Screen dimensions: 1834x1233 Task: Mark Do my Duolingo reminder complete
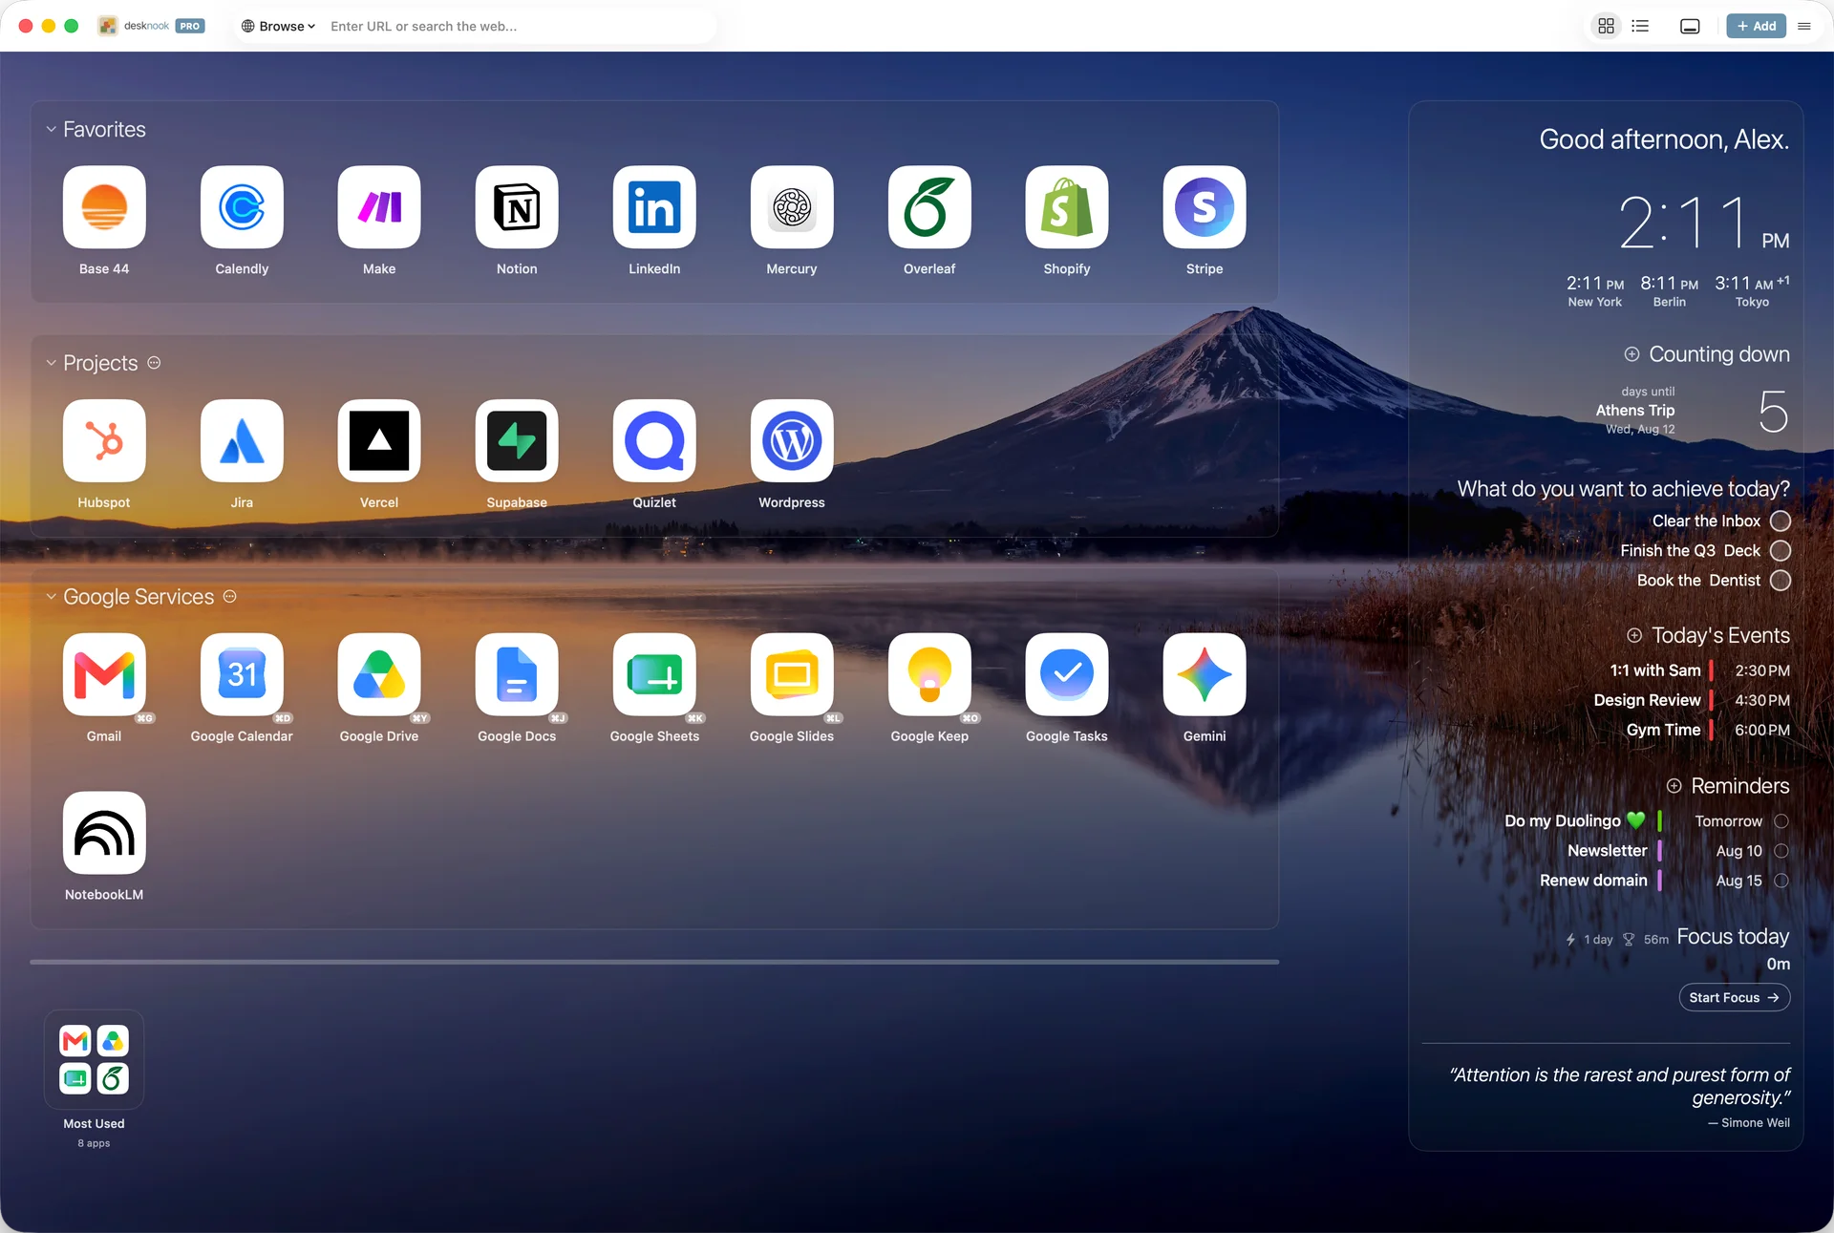(x=1781, y=821)
